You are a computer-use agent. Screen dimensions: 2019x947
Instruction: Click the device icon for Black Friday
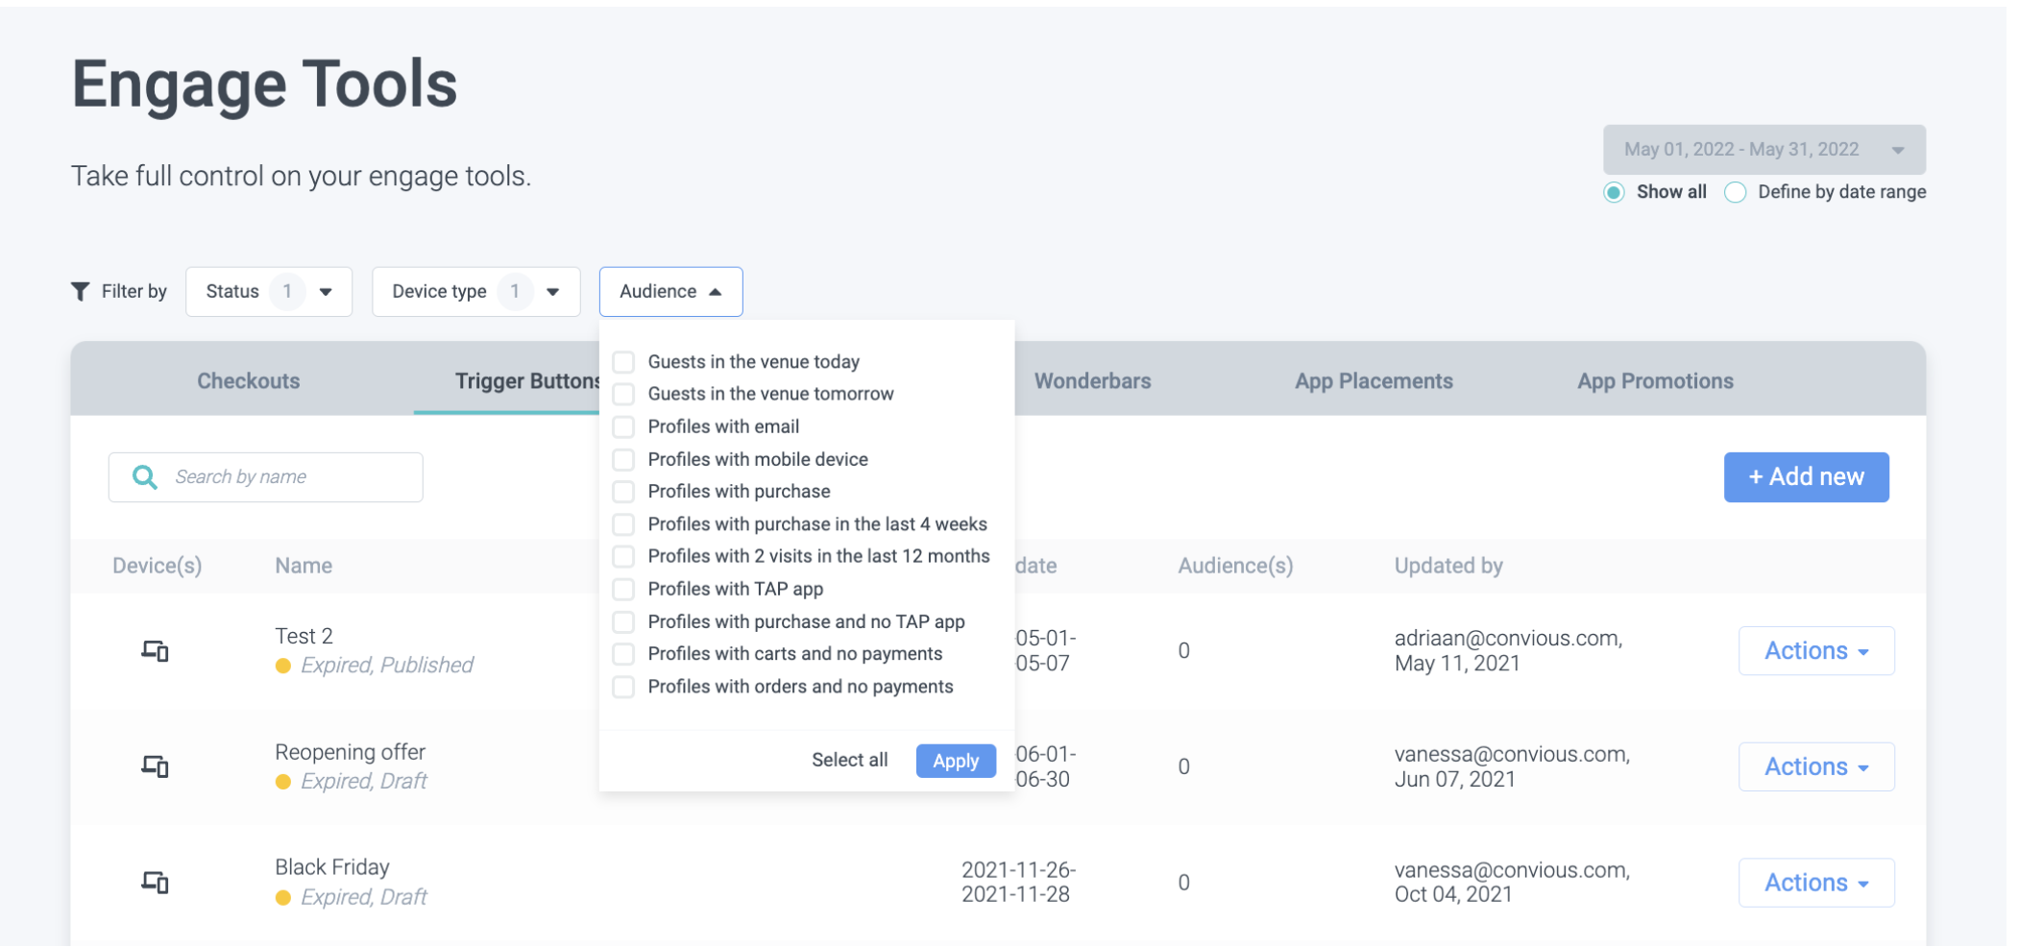click(156, 882)
